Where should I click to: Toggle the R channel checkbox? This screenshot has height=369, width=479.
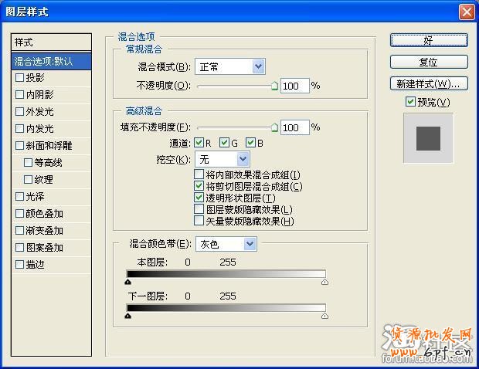tap(199, 143)
